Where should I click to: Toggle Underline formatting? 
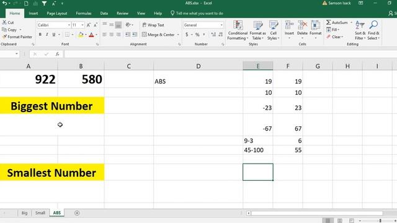pos(54,35)
